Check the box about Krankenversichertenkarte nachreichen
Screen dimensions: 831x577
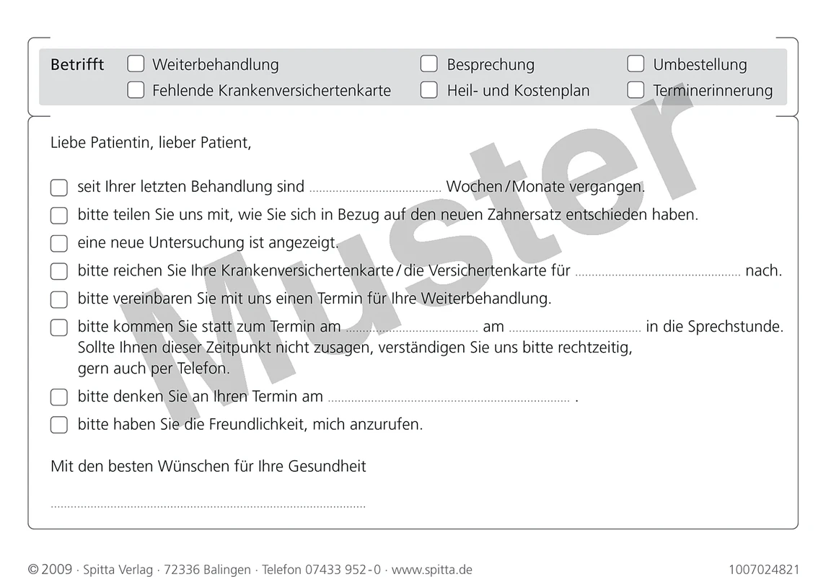(58, 271)
